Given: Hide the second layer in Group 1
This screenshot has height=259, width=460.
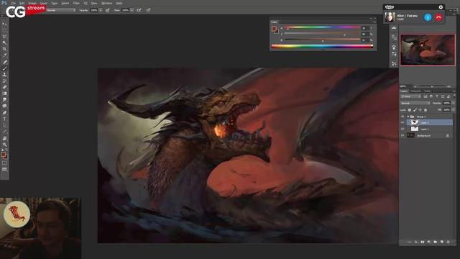Looking at the screenshot, I should point(402,129).
